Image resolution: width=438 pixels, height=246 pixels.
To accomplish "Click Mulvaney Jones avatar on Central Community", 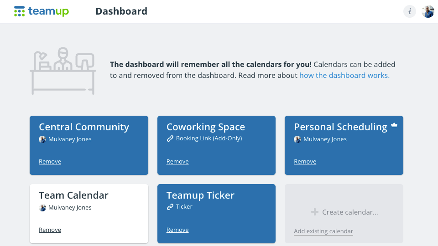I will click(42, 139).
